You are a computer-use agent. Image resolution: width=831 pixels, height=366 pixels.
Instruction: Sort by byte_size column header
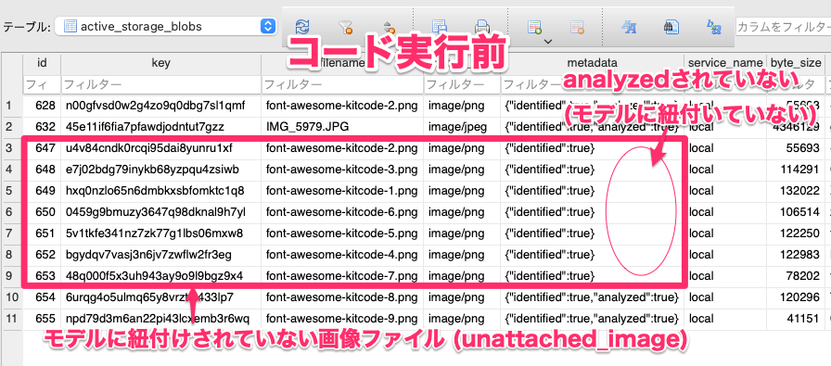coord(796,64)
